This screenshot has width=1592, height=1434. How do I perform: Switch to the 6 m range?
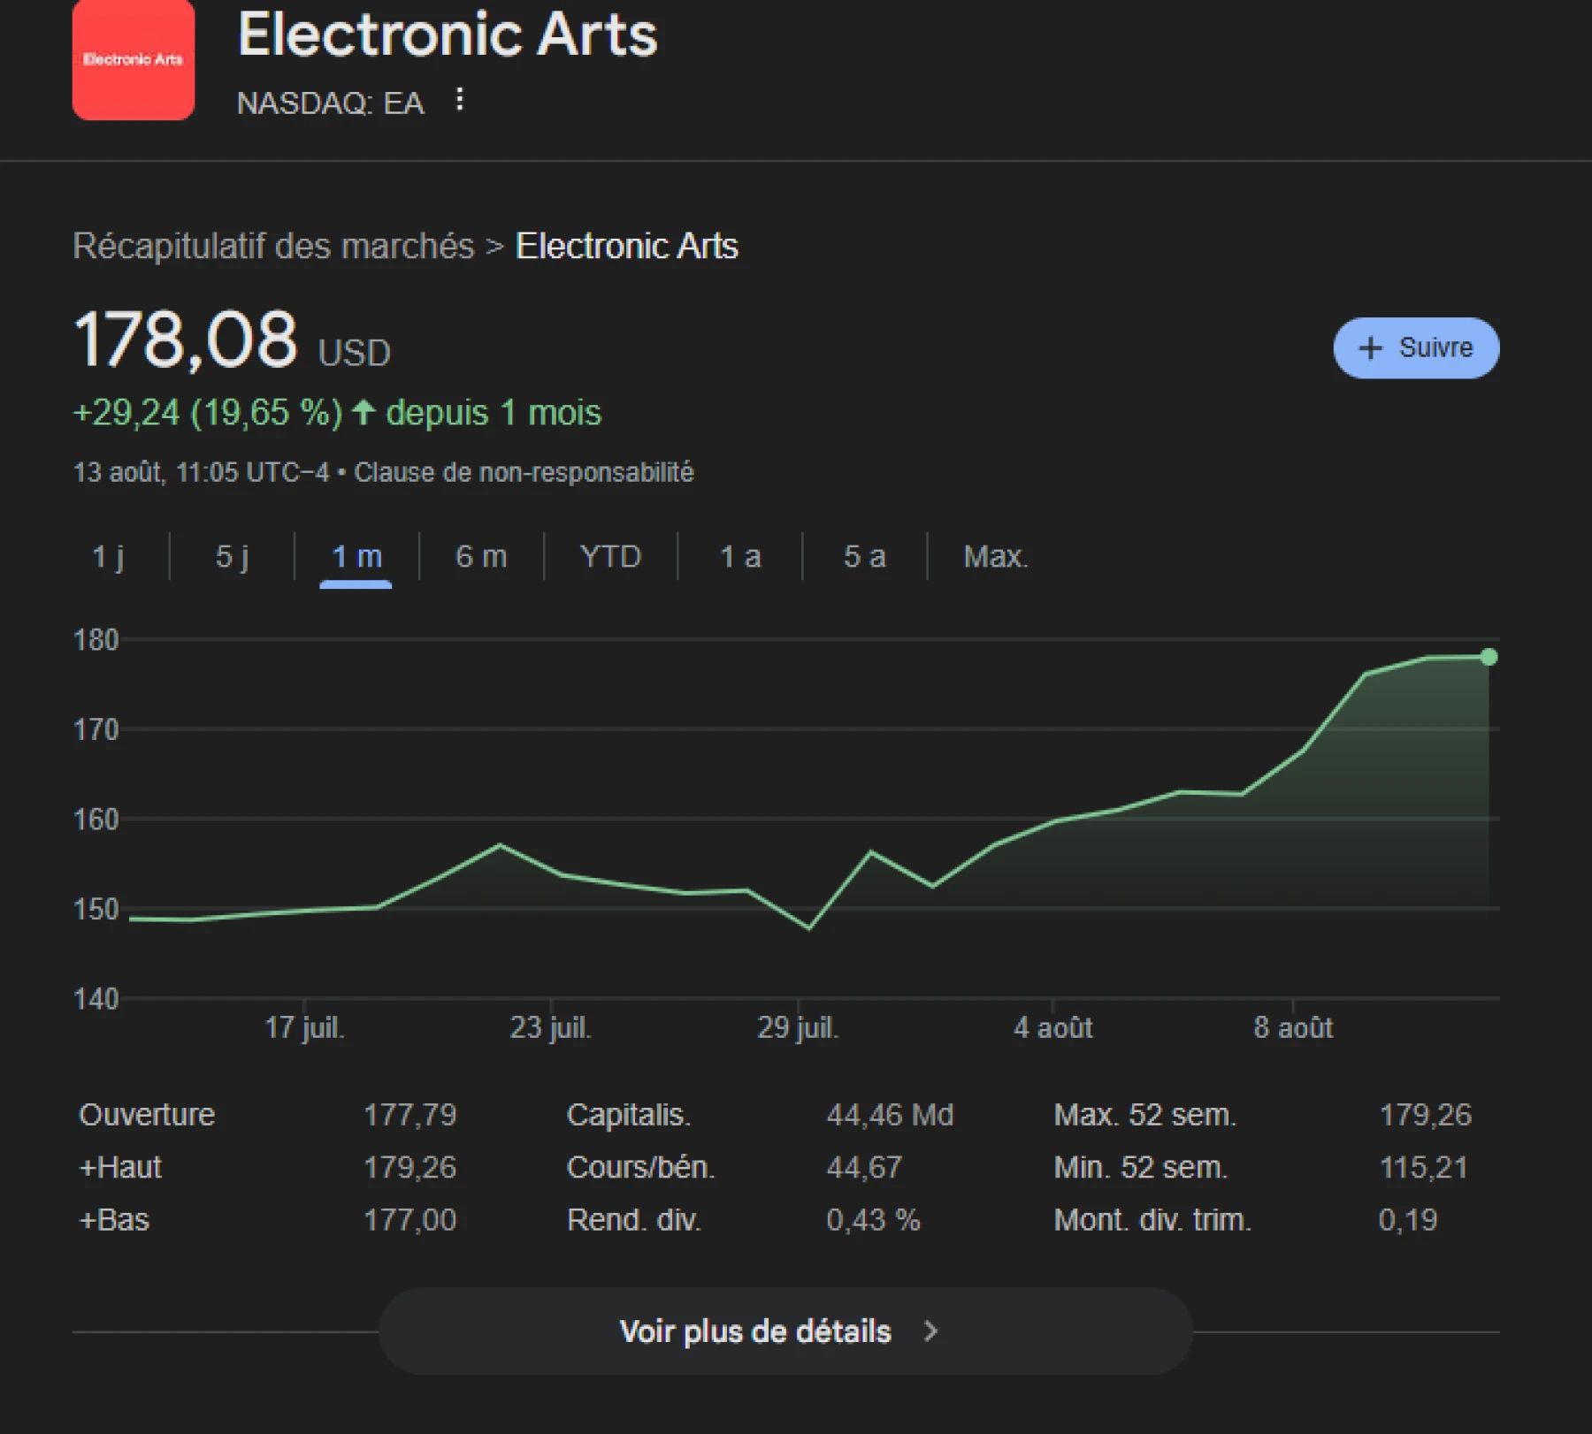(480, 557)
